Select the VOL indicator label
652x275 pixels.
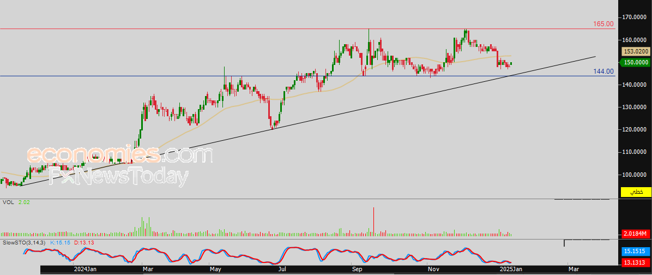click(8, 202)
